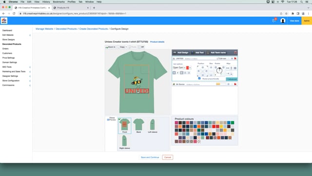Image resolution: width=312 pixels, height=176 pixels.
Task: Open the notifications icon in header
Action: pyautogui.click(x=274, y=21)
